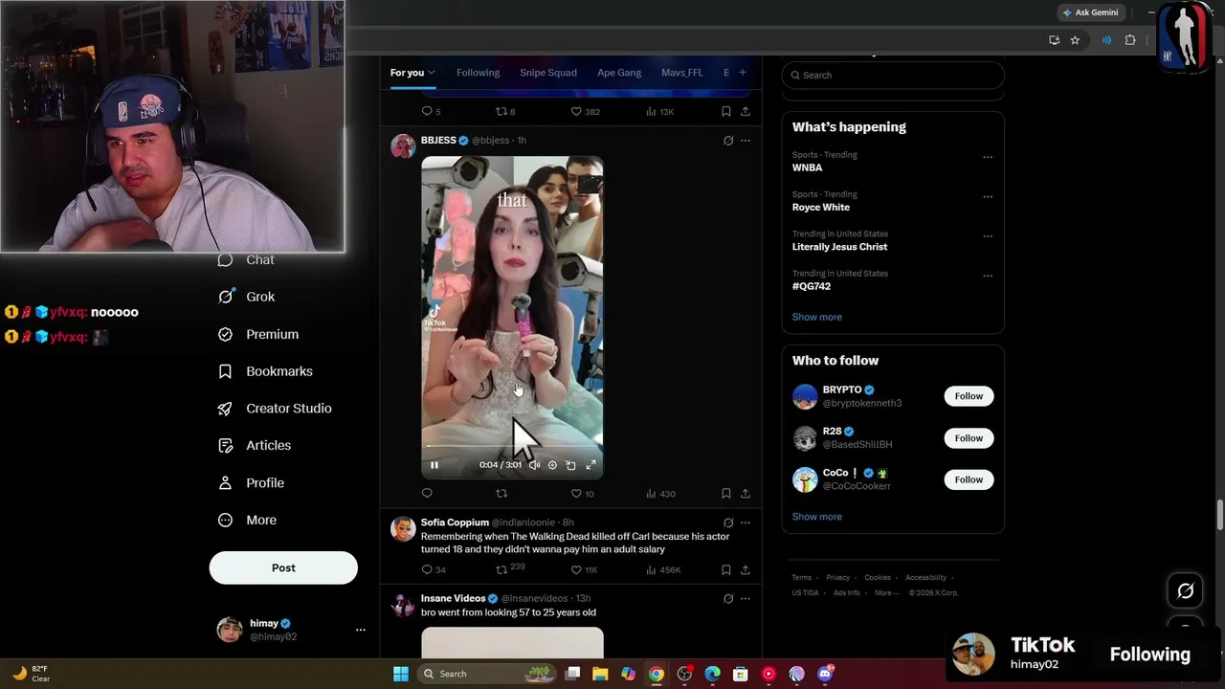Add a new timeline tab with plus
The height and width of the screenshot is (689, 1225).
coord(742,73)
